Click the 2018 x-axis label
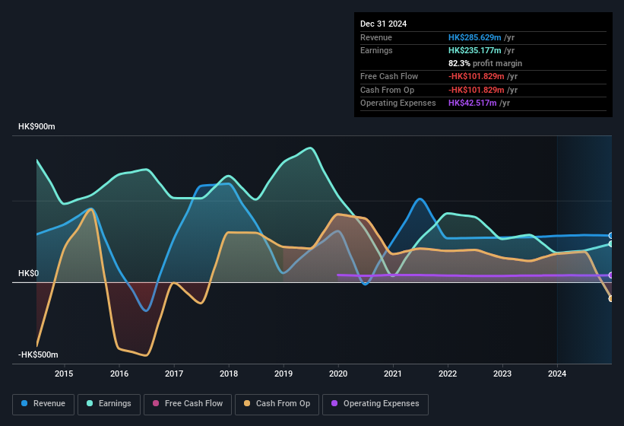The height and width of the screenshot is (426, 624). click(x=229, y=374)
